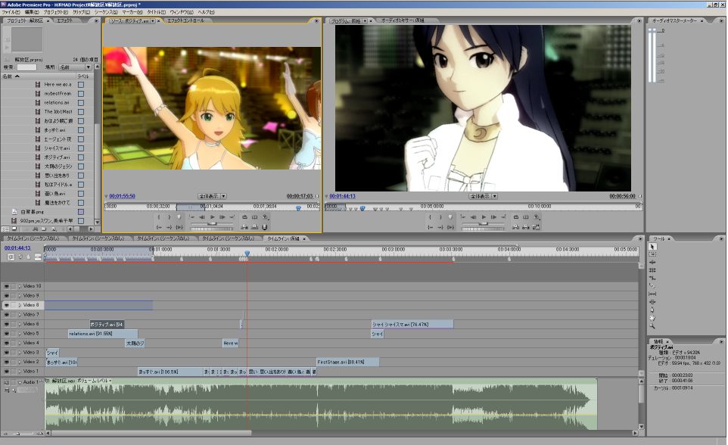728x445 pixels.
Task: Click timeline playhead marker on ruler
Action: pyautogui.click(x=247, y=254)
